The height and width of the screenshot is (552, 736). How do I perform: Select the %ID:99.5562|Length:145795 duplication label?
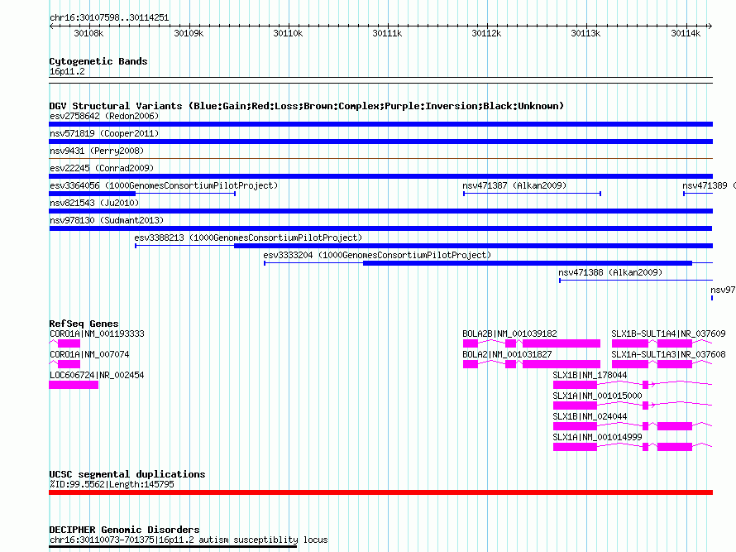click(112, 484)
